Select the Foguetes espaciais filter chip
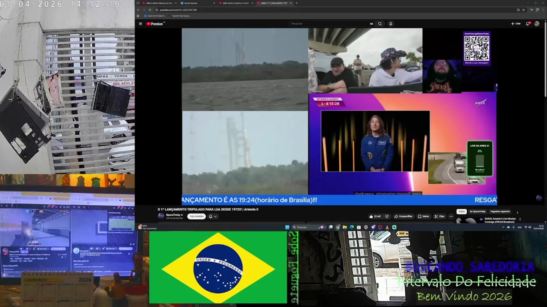Screen dimensions: 547x307 (x=500, y=211)
